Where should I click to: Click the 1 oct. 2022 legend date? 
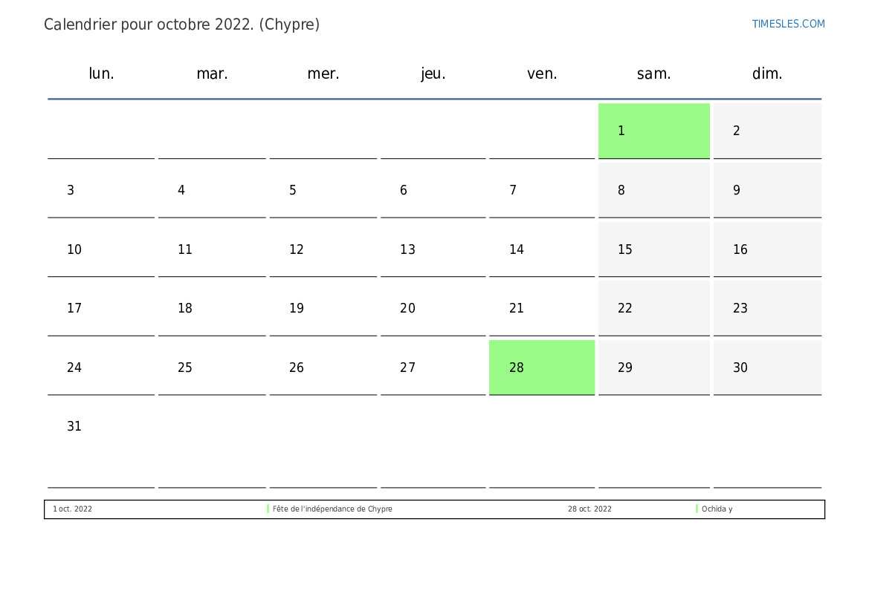tap(73, 509)
